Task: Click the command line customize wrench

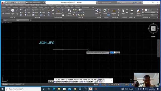Action: click(x=53, y=82)
